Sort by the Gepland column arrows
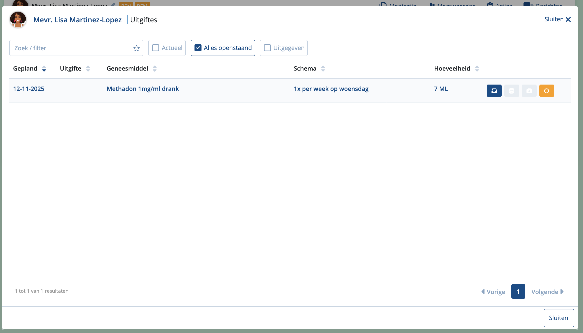The image size is (583, 333). (x=44, y=69)
